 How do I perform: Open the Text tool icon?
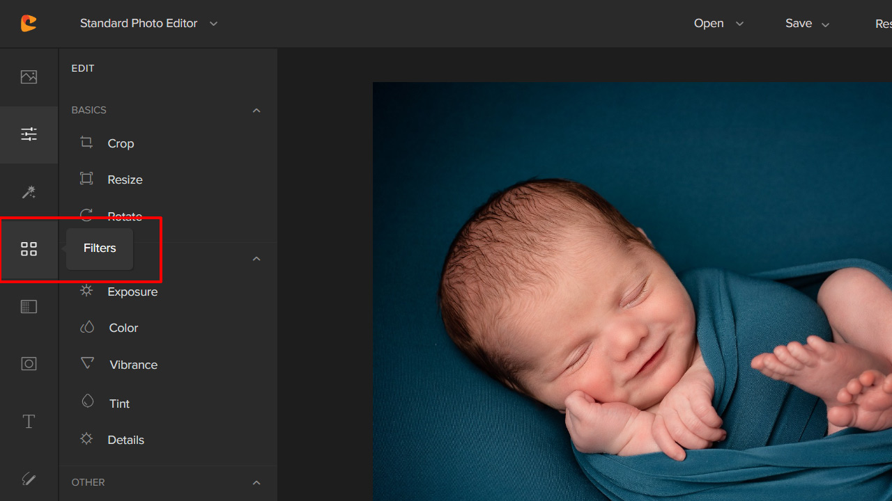[x=29, y=422]
